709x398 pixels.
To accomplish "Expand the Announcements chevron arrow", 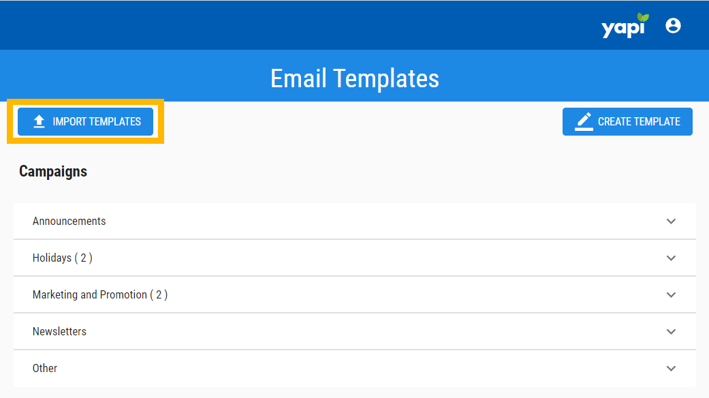I will click(x=671, y=221).
